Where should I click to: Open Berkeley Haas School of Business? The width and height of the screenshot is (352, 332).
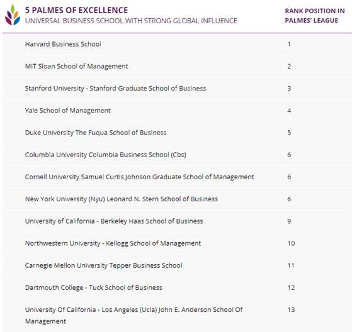tap(114, 221)
